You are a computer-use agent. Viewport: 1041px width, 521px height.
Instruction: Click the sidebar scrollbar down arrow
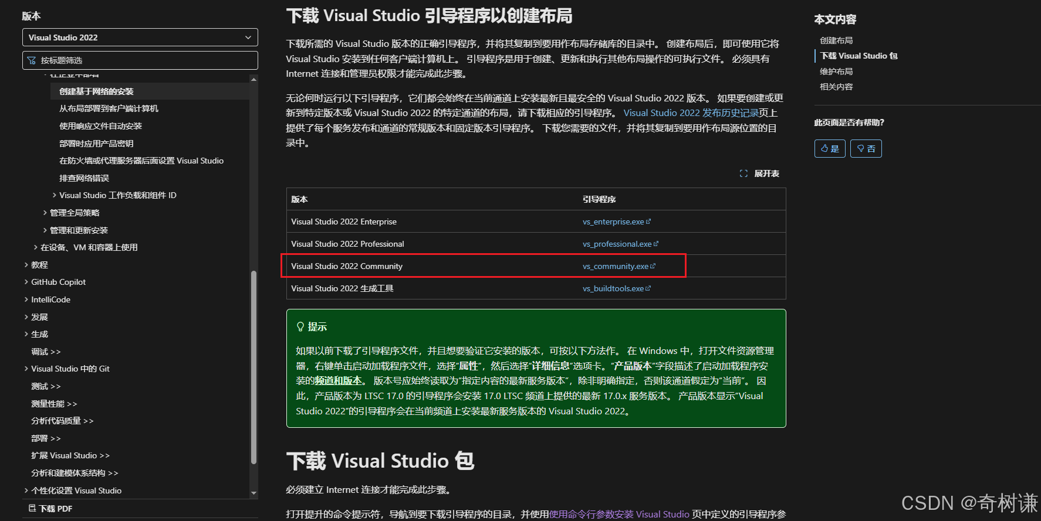[254, 493]
